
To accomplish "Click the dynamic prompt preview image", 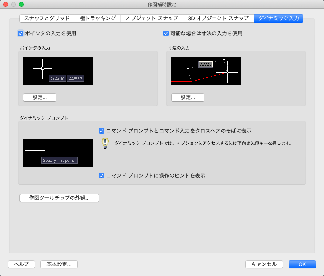I will [x=58, y=153].
